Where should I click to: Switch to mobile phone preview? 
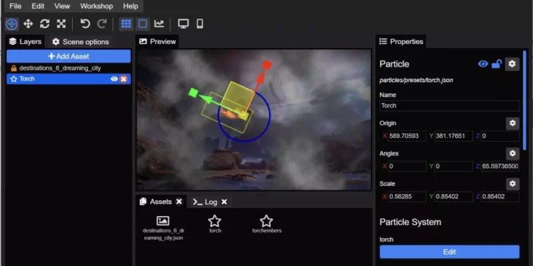[199, 24]
